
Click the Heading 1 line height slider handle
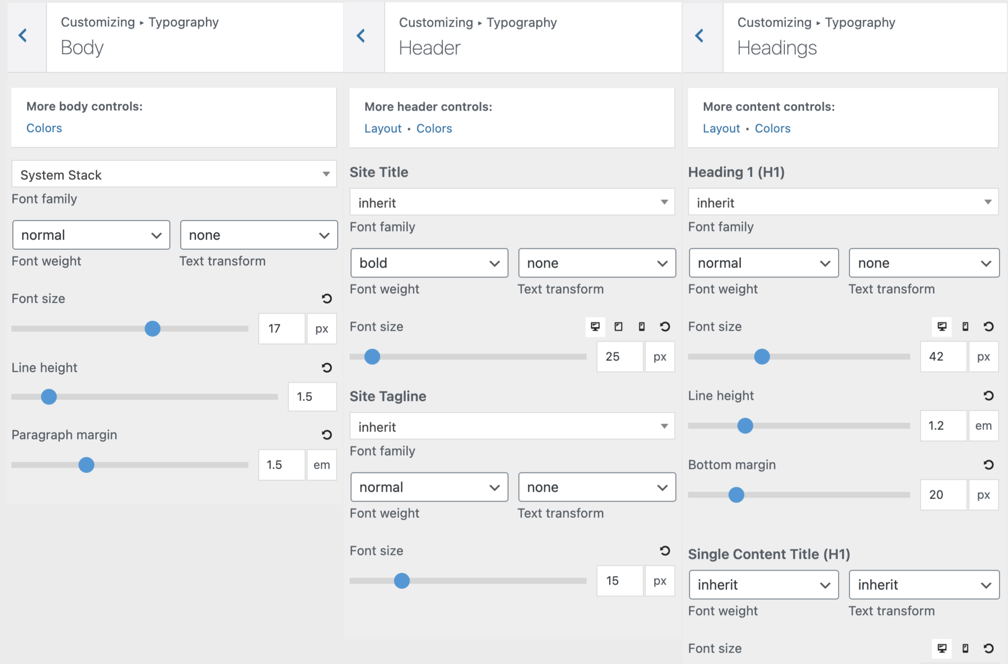point(745,426)
